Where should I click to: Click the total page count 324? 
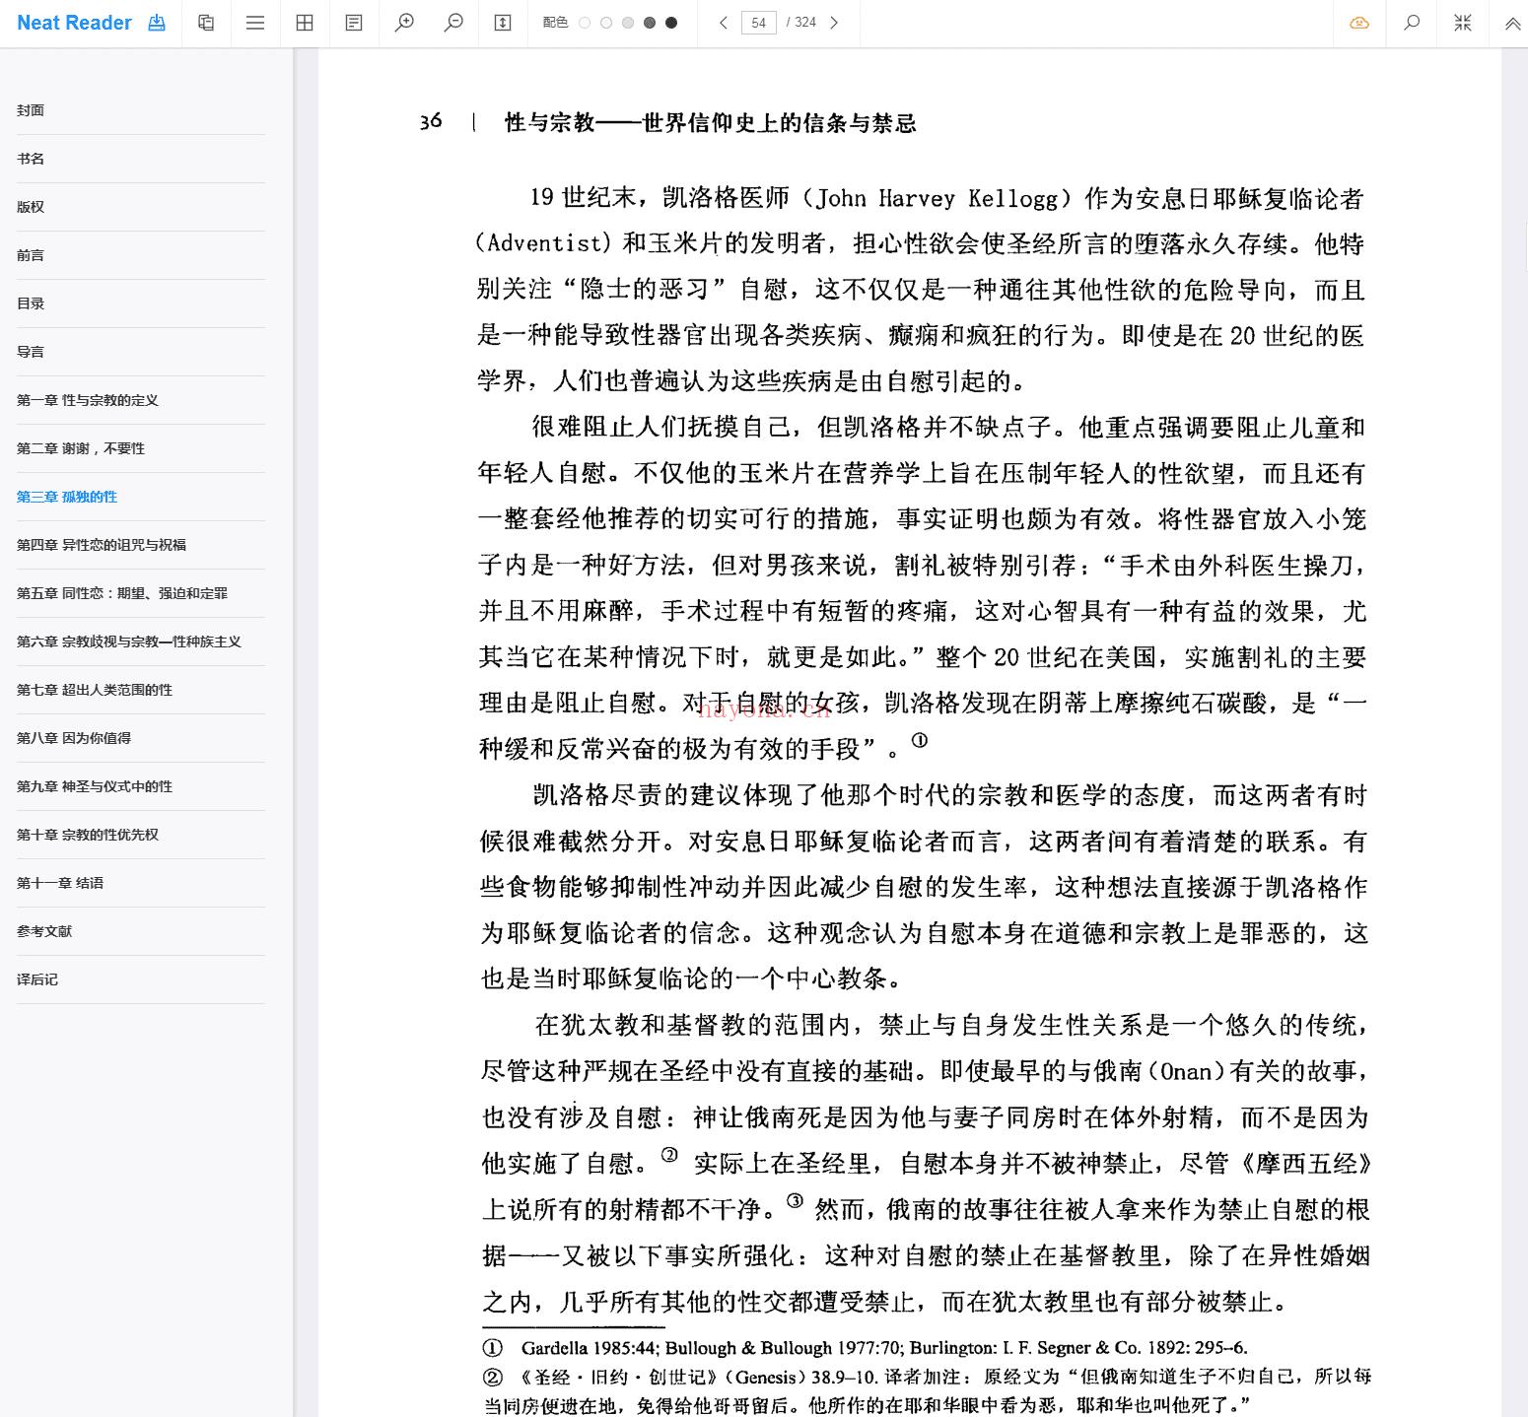tap(805, 23)
